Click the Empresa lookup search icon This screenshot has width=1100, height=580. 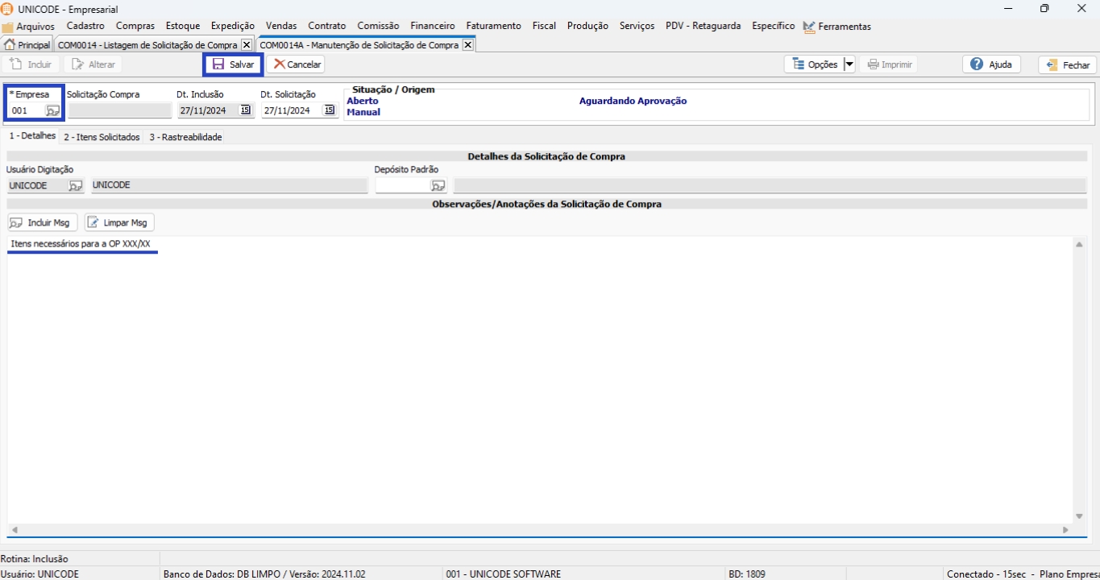click(x=52, y=110)
